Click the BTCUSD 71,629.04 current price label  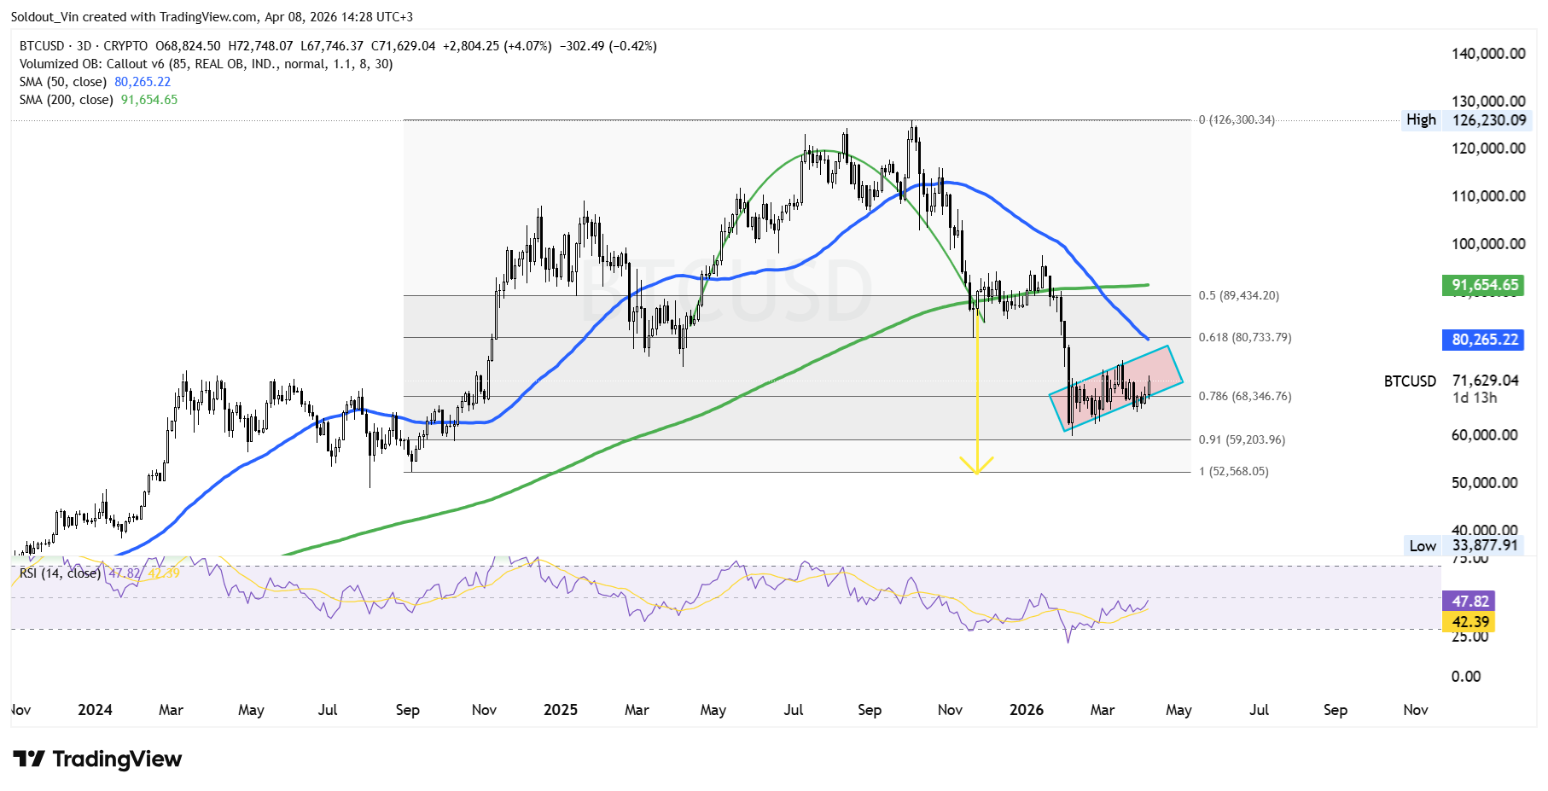pos(1451,381)
